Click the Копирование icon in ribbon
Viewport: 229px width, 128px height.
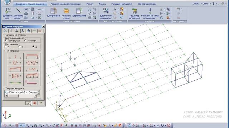(x=54, y=11)
